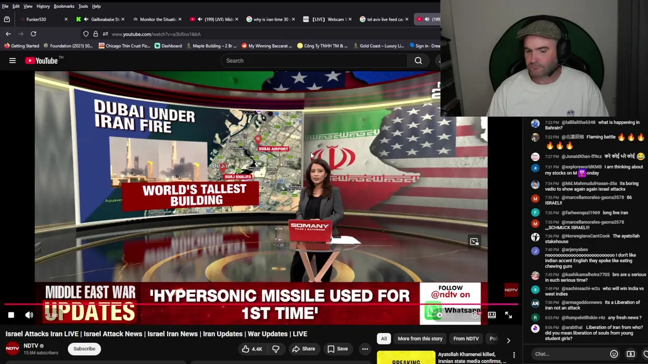
Task: Seek on the red video progress bar
Action: [262, 305]
